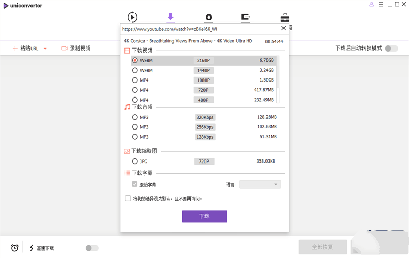Viewport: 409px width, 258px height.
Task: Click the purple 下载 download button
Action: point(204,216)
